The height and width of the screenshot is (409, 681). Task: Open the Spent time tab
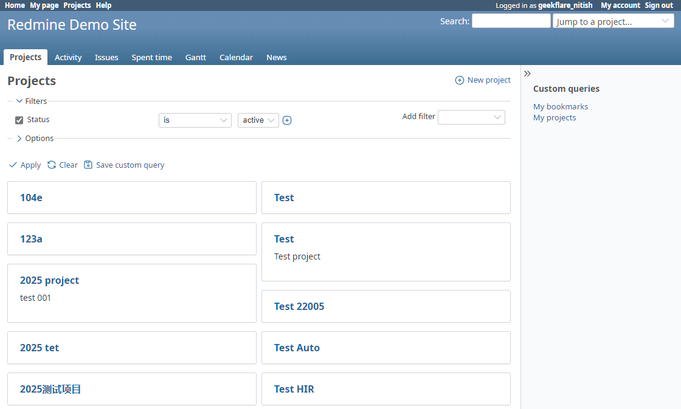(x=151, y=57)
